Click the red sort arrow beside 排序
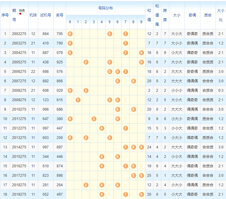The image size is (226, 199). point(20,14)
